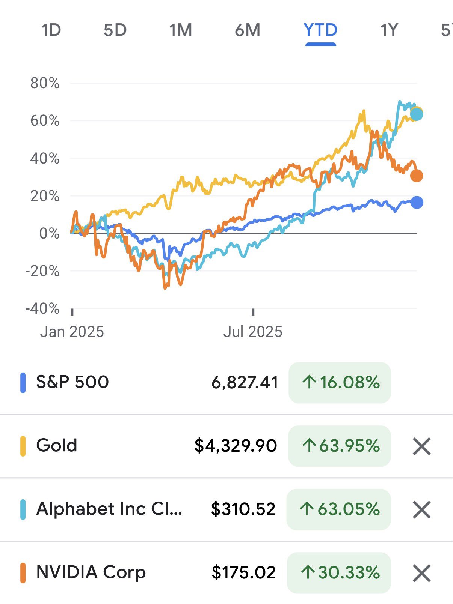Click the S&P 500 blue endpoint dot on chart
The height and width of the screenshot is (604, 453).
click(x=417, y=203)
